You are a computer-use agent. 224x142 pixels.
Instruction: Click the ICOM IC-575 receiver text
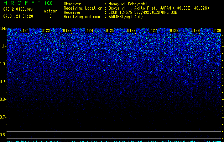(x=143, y=12)
